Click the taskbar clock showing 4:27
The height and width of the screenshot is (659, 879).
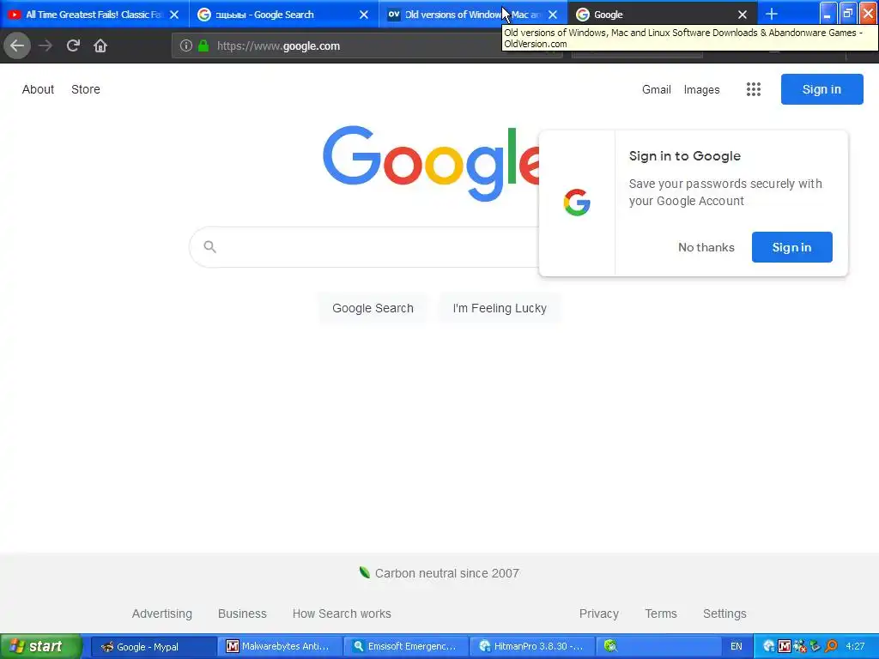pyautogui.click(x=856, y=646)
